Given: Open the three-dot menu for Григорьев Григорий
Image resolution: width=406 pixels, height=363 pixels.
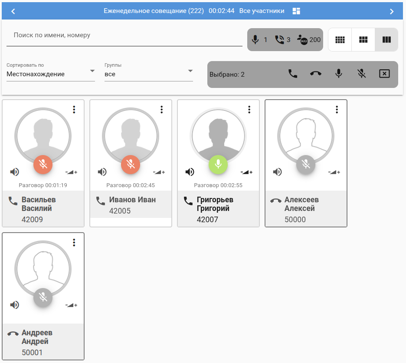Looking at the screenshot, I should click(249, 110).
